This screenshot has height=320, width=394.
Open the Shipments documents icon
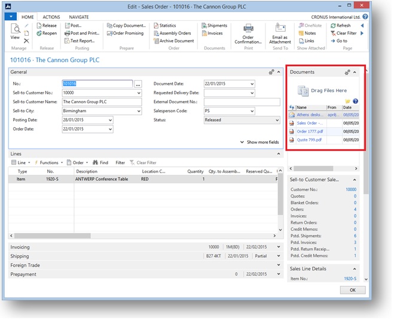[x=204, y=26]
